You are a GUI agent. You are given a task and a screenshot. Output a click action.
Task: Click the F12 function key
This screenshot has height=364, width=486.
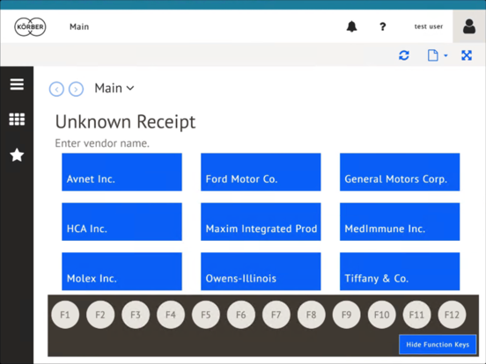[x=452, y=315]
